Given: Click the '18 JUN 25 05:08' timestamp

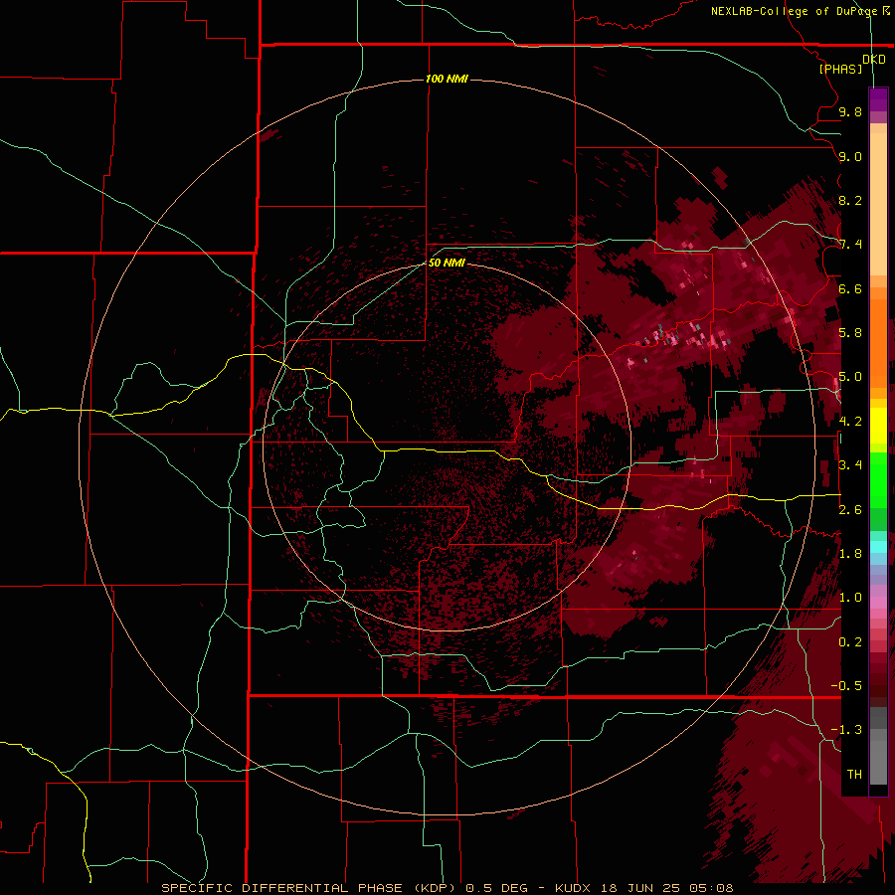Looking at the screenshot, I should click(666, 888).
